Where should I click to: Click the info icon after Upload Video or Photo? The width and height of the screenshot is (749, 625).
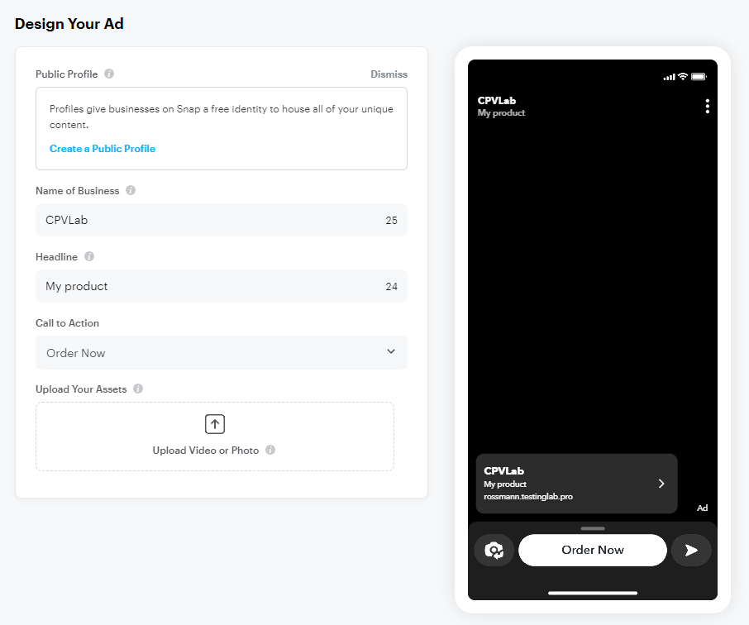tap(270, 451)
